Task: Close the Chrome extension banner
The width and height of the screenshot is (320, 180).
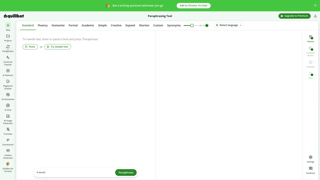Action: (315, 5)
